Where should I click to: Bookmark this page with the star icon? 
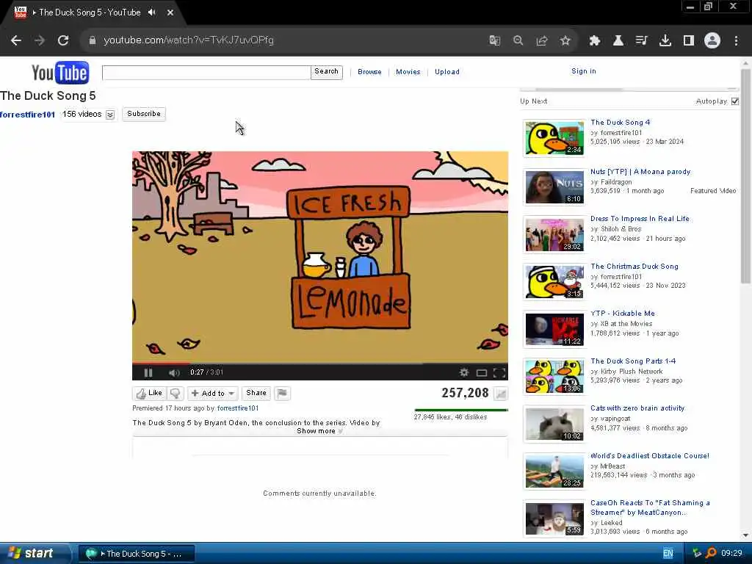pos(565,40)
